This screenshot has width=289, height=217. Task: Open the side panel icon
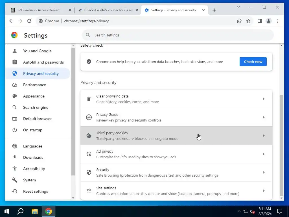[x=260, y=21]
